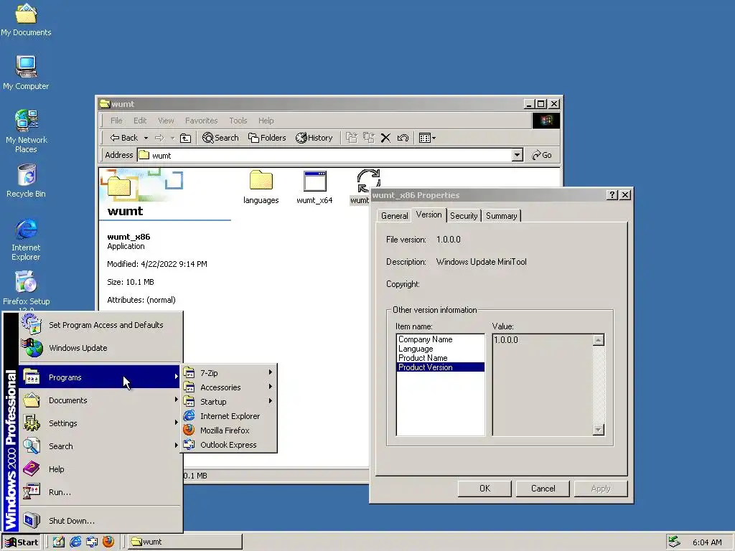Open My Network Places desktop icon

26,131
